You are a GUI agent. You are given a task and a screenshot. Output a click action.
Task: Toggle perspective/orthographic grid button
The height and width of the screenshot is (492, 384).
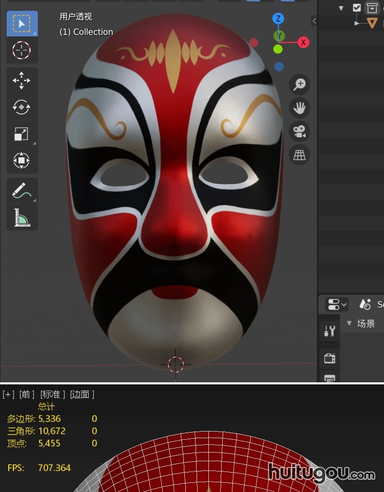(300, 155)
